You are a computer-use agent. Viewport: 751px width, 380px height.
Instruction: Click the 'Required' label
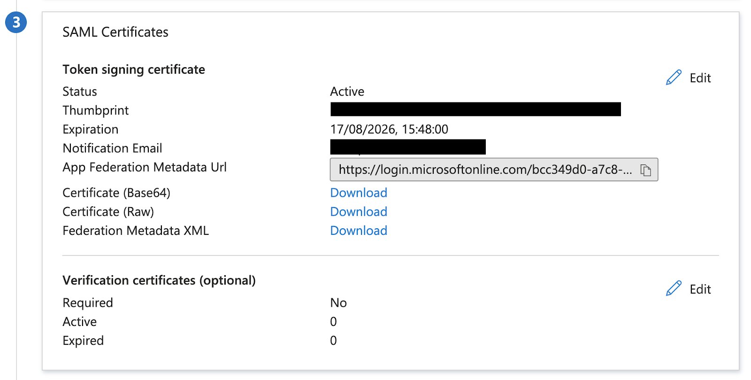(x=88, y=303)
